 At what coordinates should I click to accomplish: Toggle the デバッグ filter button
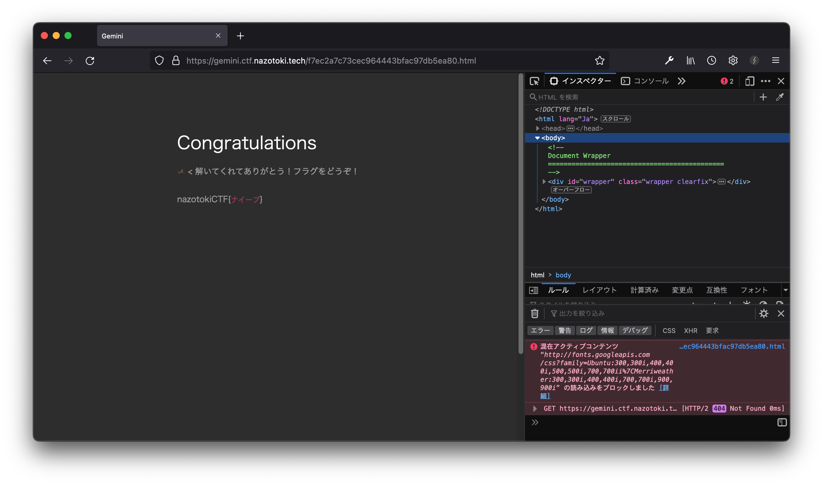click(635, 330)
